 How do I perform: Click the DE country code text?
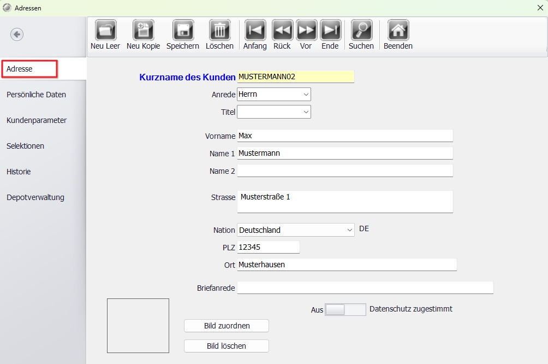[x=364, y=229]
